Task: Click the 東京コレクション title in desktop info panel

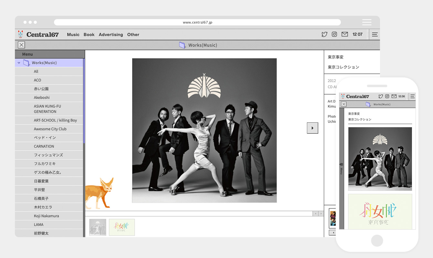Action: tap(343, 67)
